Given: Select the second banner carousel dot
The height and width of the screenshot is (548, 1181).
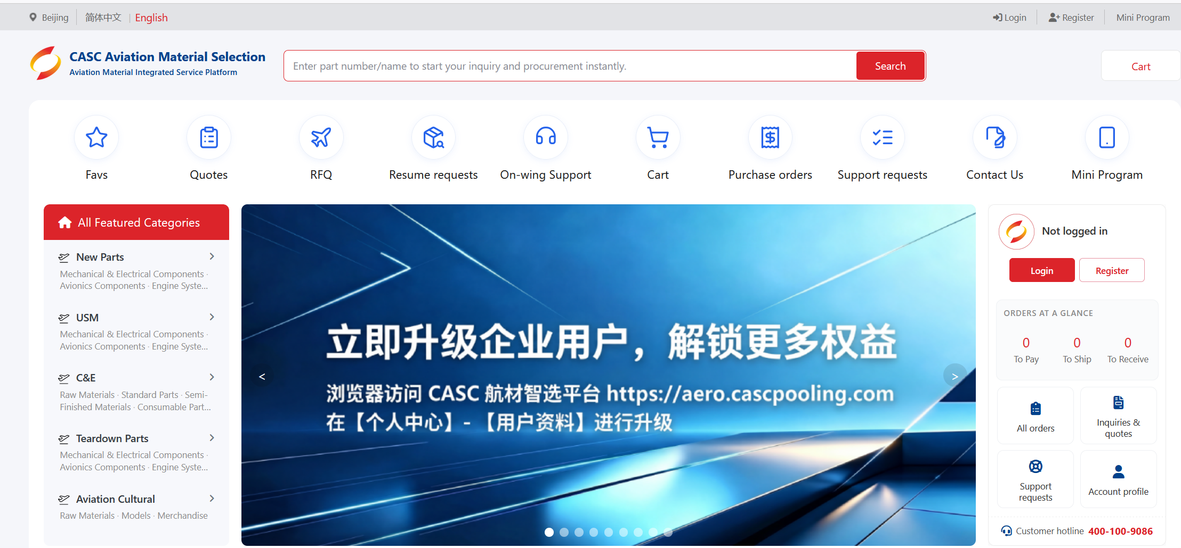Looking at the screenshot, I should point(564,532).
